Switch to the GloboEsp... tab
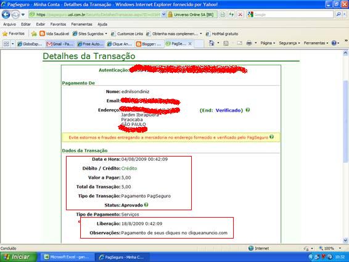349x262 pixels. tap(30, 44)
